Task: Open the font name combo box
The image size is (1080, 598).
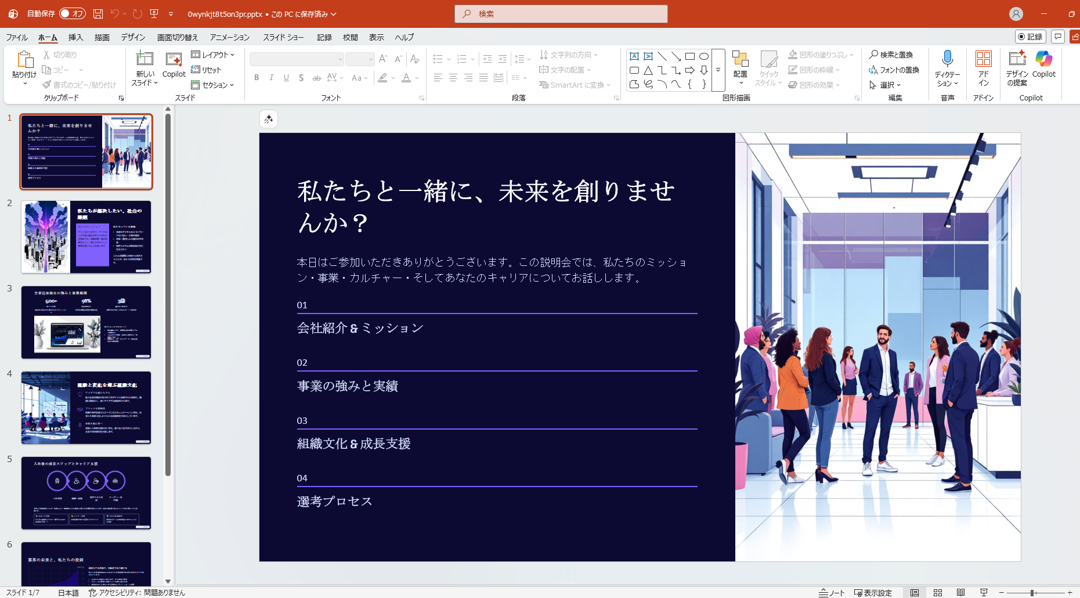Action: click(297, 59)
